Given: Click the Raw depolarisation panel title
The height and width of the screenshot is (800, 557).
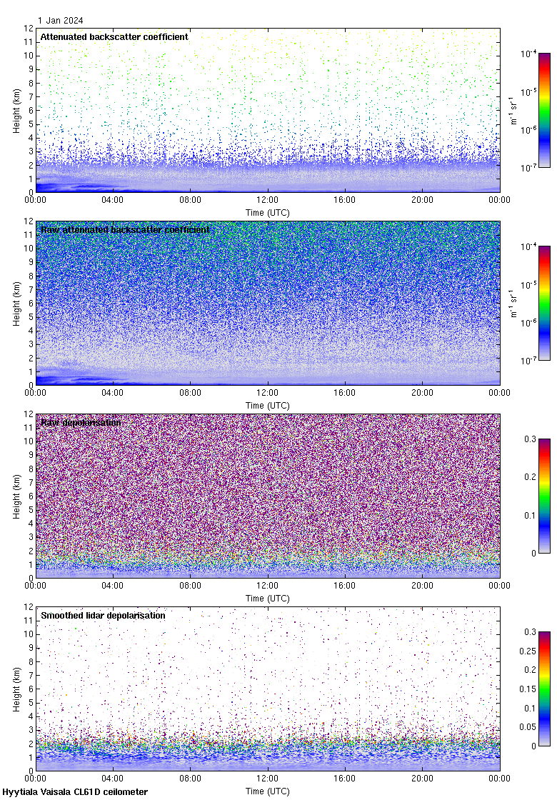Looking at the screenshot, I should click(81, 422).
